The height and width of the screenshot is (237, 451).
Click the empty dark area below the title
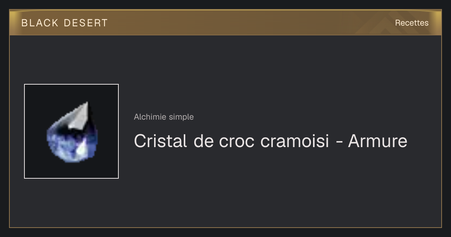(x=271, y=188)
